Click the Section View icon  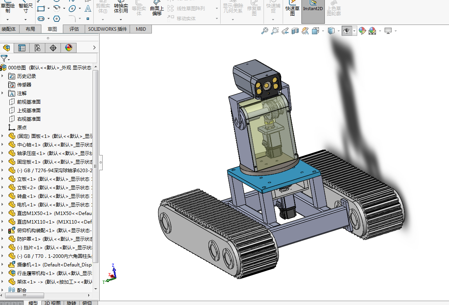pyautogui.click(x=295, y=31)
